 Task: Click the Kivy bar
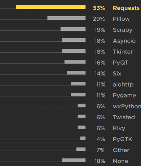click(82, 127)
